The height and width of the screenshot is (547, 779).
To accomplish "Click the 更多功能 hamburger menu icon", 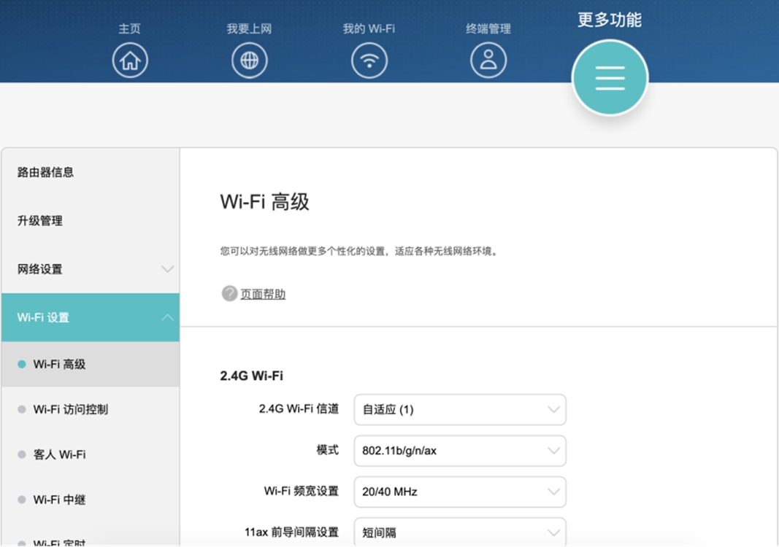I will (610, 78).
